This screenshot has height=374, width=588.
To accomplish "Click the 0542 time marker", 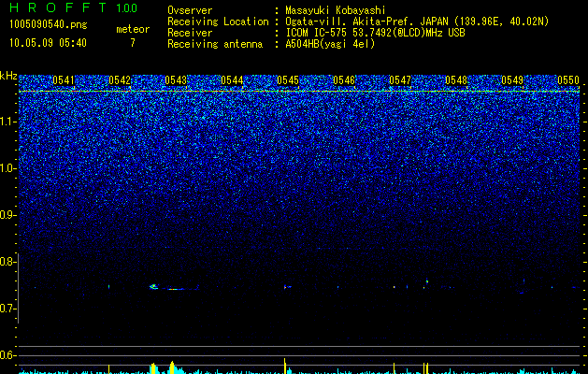I will [x=120, y=79].
